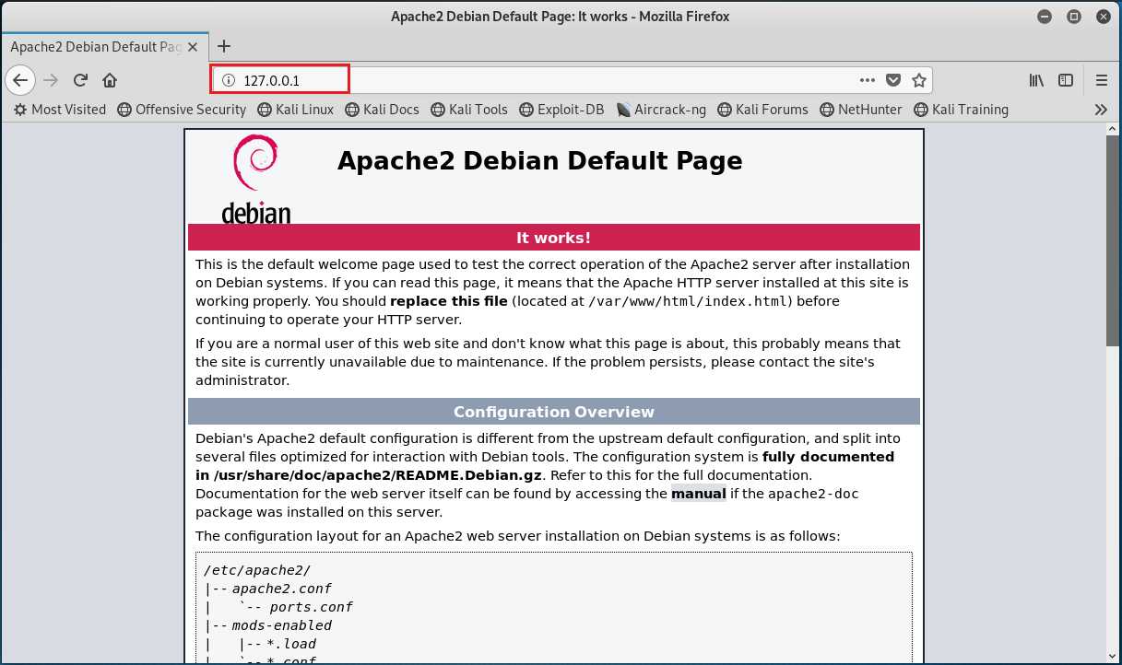This screenshot has width=1122, height=665.
Task: Minimize the Firefox window
Action: (1045, 17)
